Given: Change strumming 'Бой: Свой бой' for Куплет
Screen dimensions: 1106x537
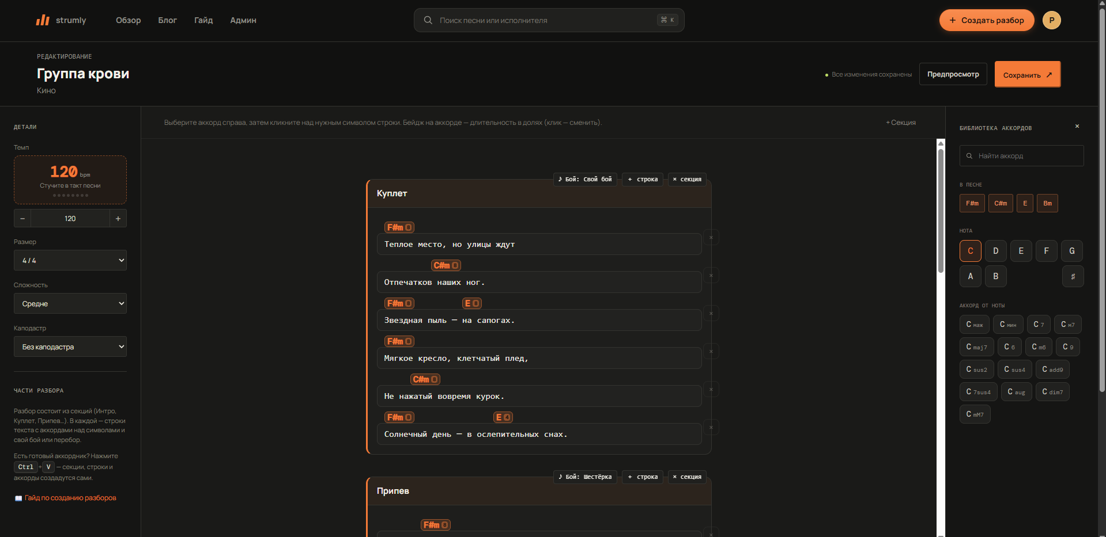Looking at the screenshot, I should click(x=585, y=179).
